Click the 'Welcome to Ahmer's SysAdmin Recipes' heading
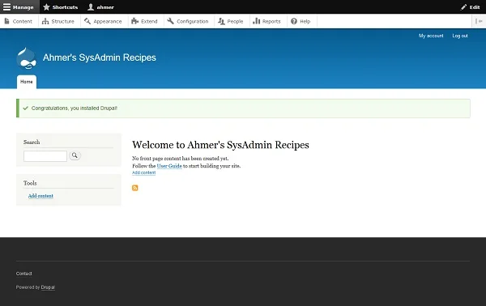This screenshot has width=486, height=306. coord(220,145)
